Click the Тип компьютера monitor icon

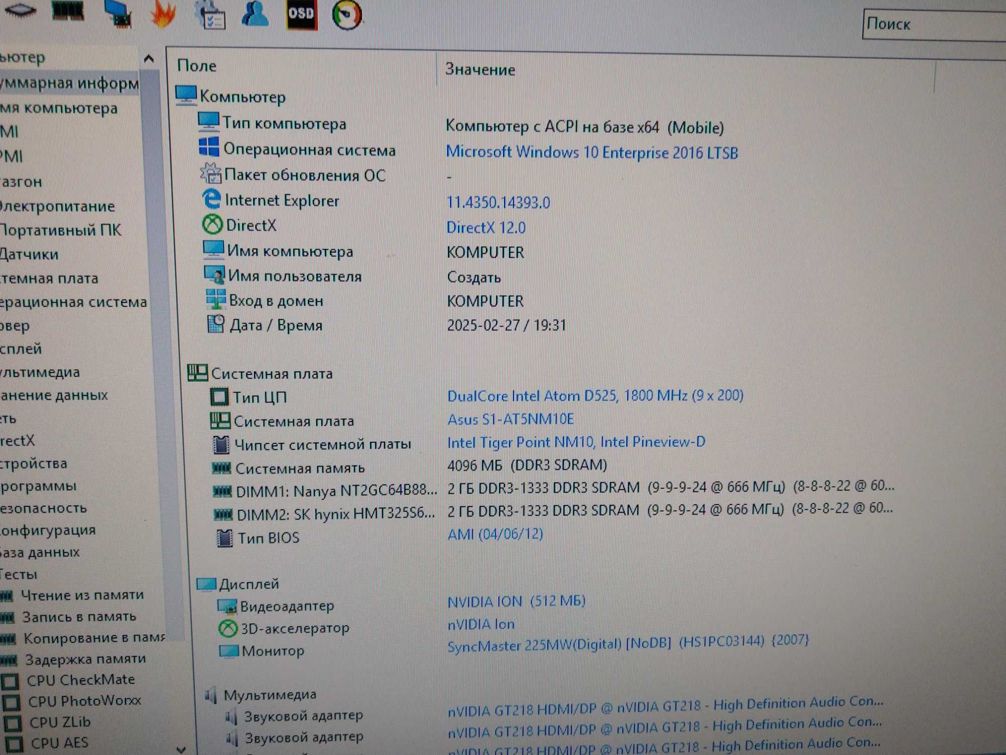tap(208, 121)
